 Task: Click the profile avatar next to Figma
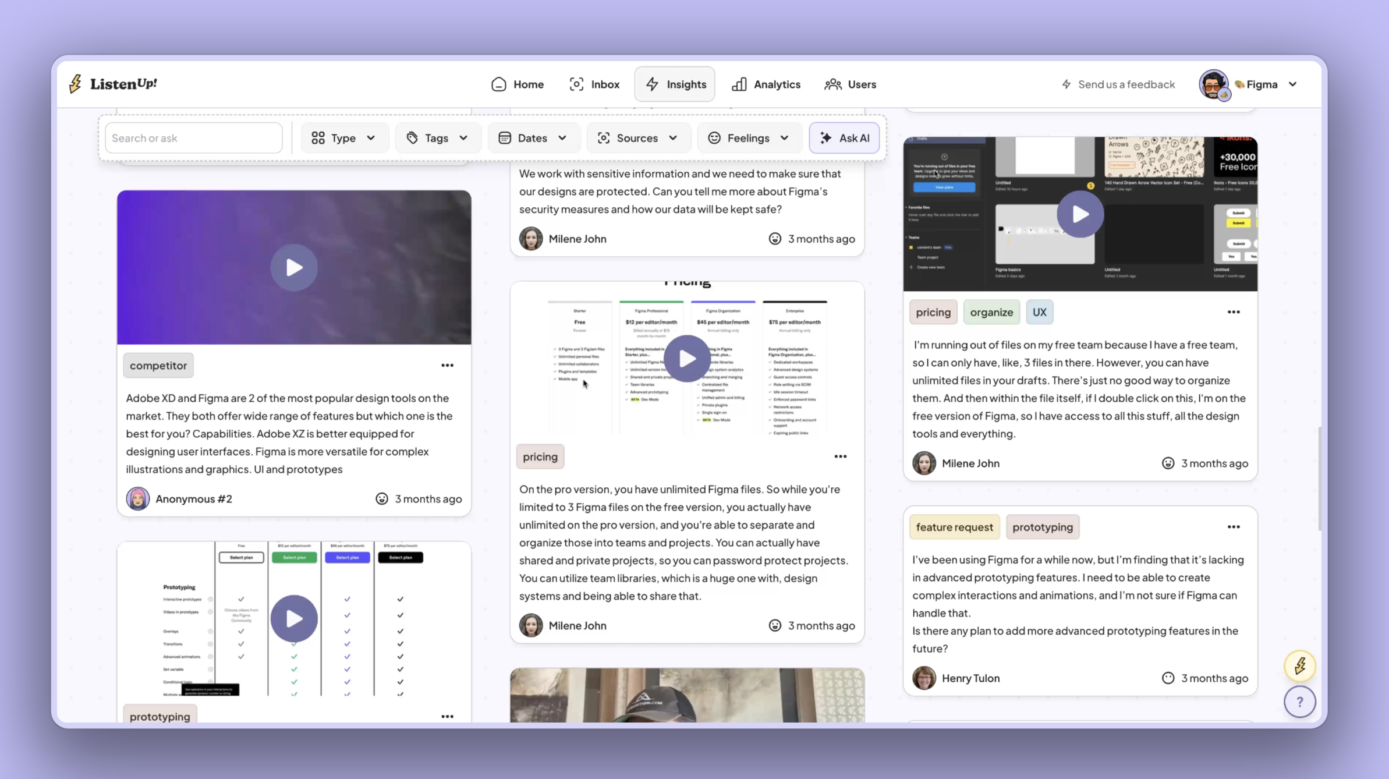click(1213, 84)
